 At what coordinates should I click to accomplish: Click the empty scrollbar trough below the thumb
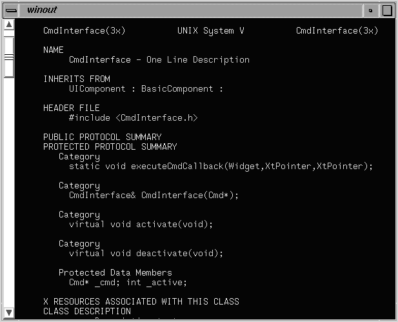click(9, 194)
